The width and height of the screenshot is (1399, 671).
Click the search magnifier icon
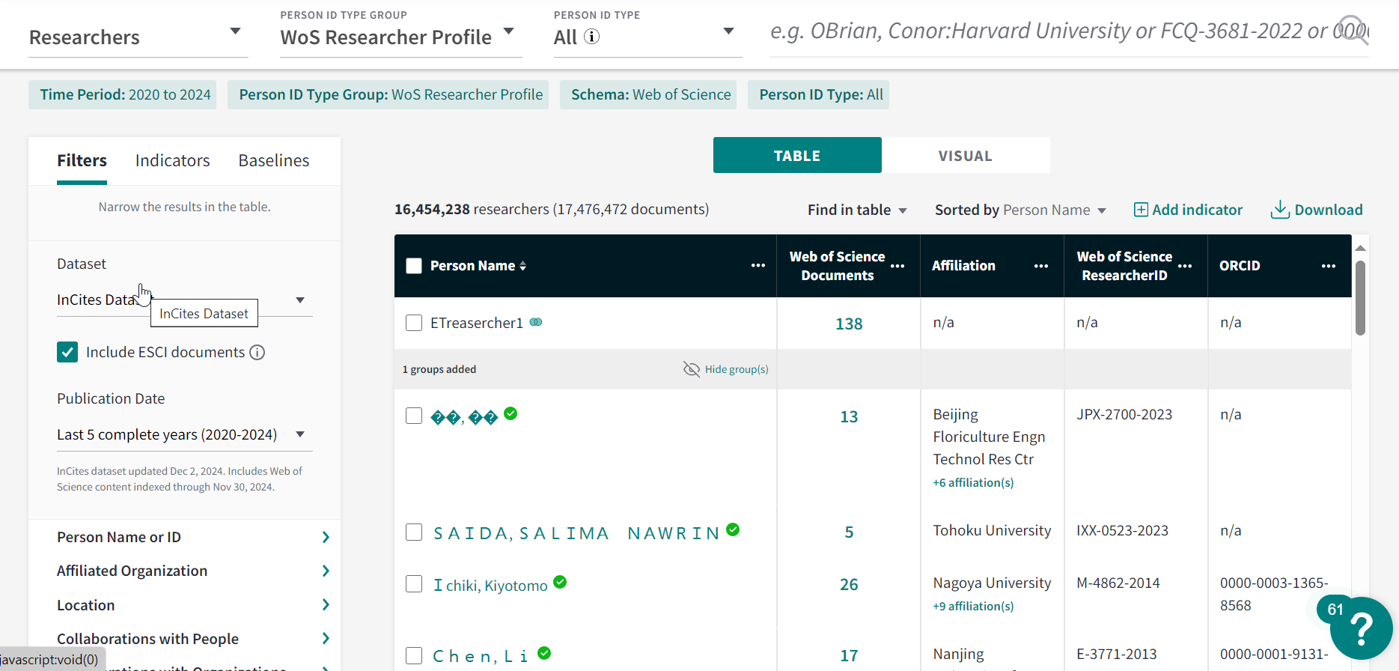[x=1353, y=31]
